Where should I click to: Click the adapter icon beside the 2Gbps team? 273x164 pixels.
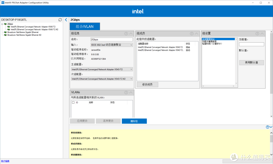[6, 24]
